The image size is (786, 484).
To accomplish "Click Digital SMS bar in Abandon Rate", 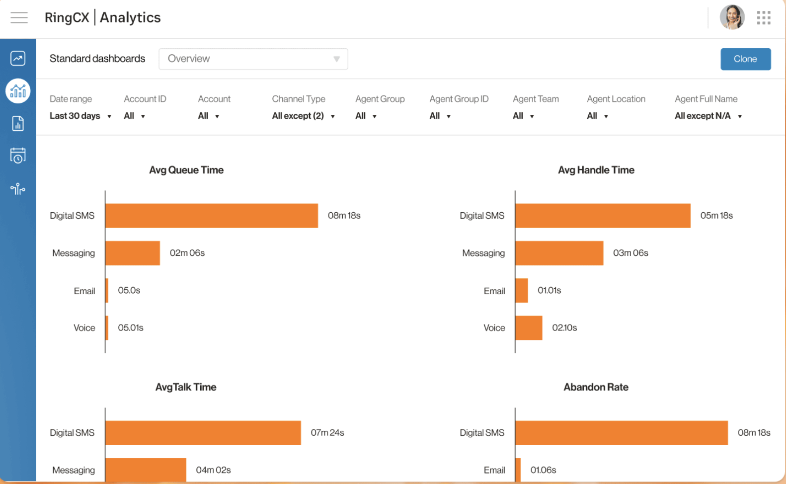I will click(x=621, y=433).
